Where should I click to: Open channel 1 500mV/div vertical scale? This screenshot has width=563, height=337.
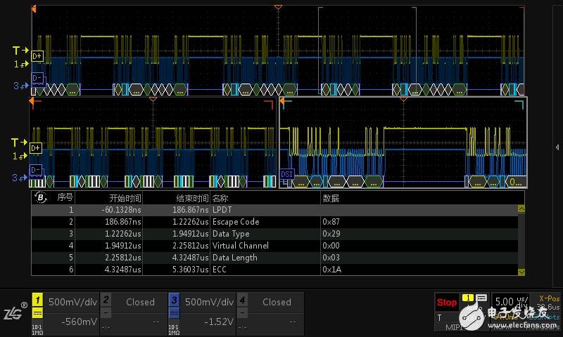click(x=72, y=302)
